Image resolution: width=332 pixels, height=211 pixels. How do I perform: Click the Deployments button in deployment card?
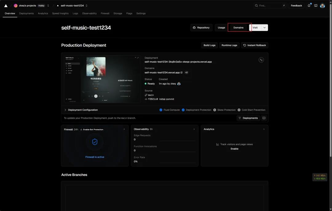coord(248,118)
